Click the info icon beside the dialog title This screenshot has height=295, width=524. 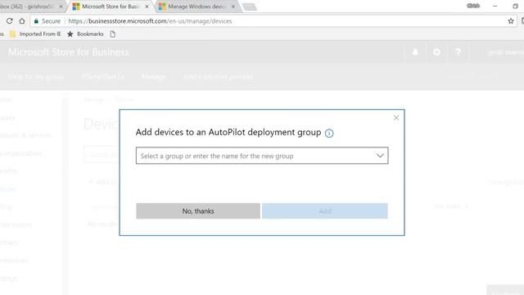pyautogui.click(x=329, y=133)
